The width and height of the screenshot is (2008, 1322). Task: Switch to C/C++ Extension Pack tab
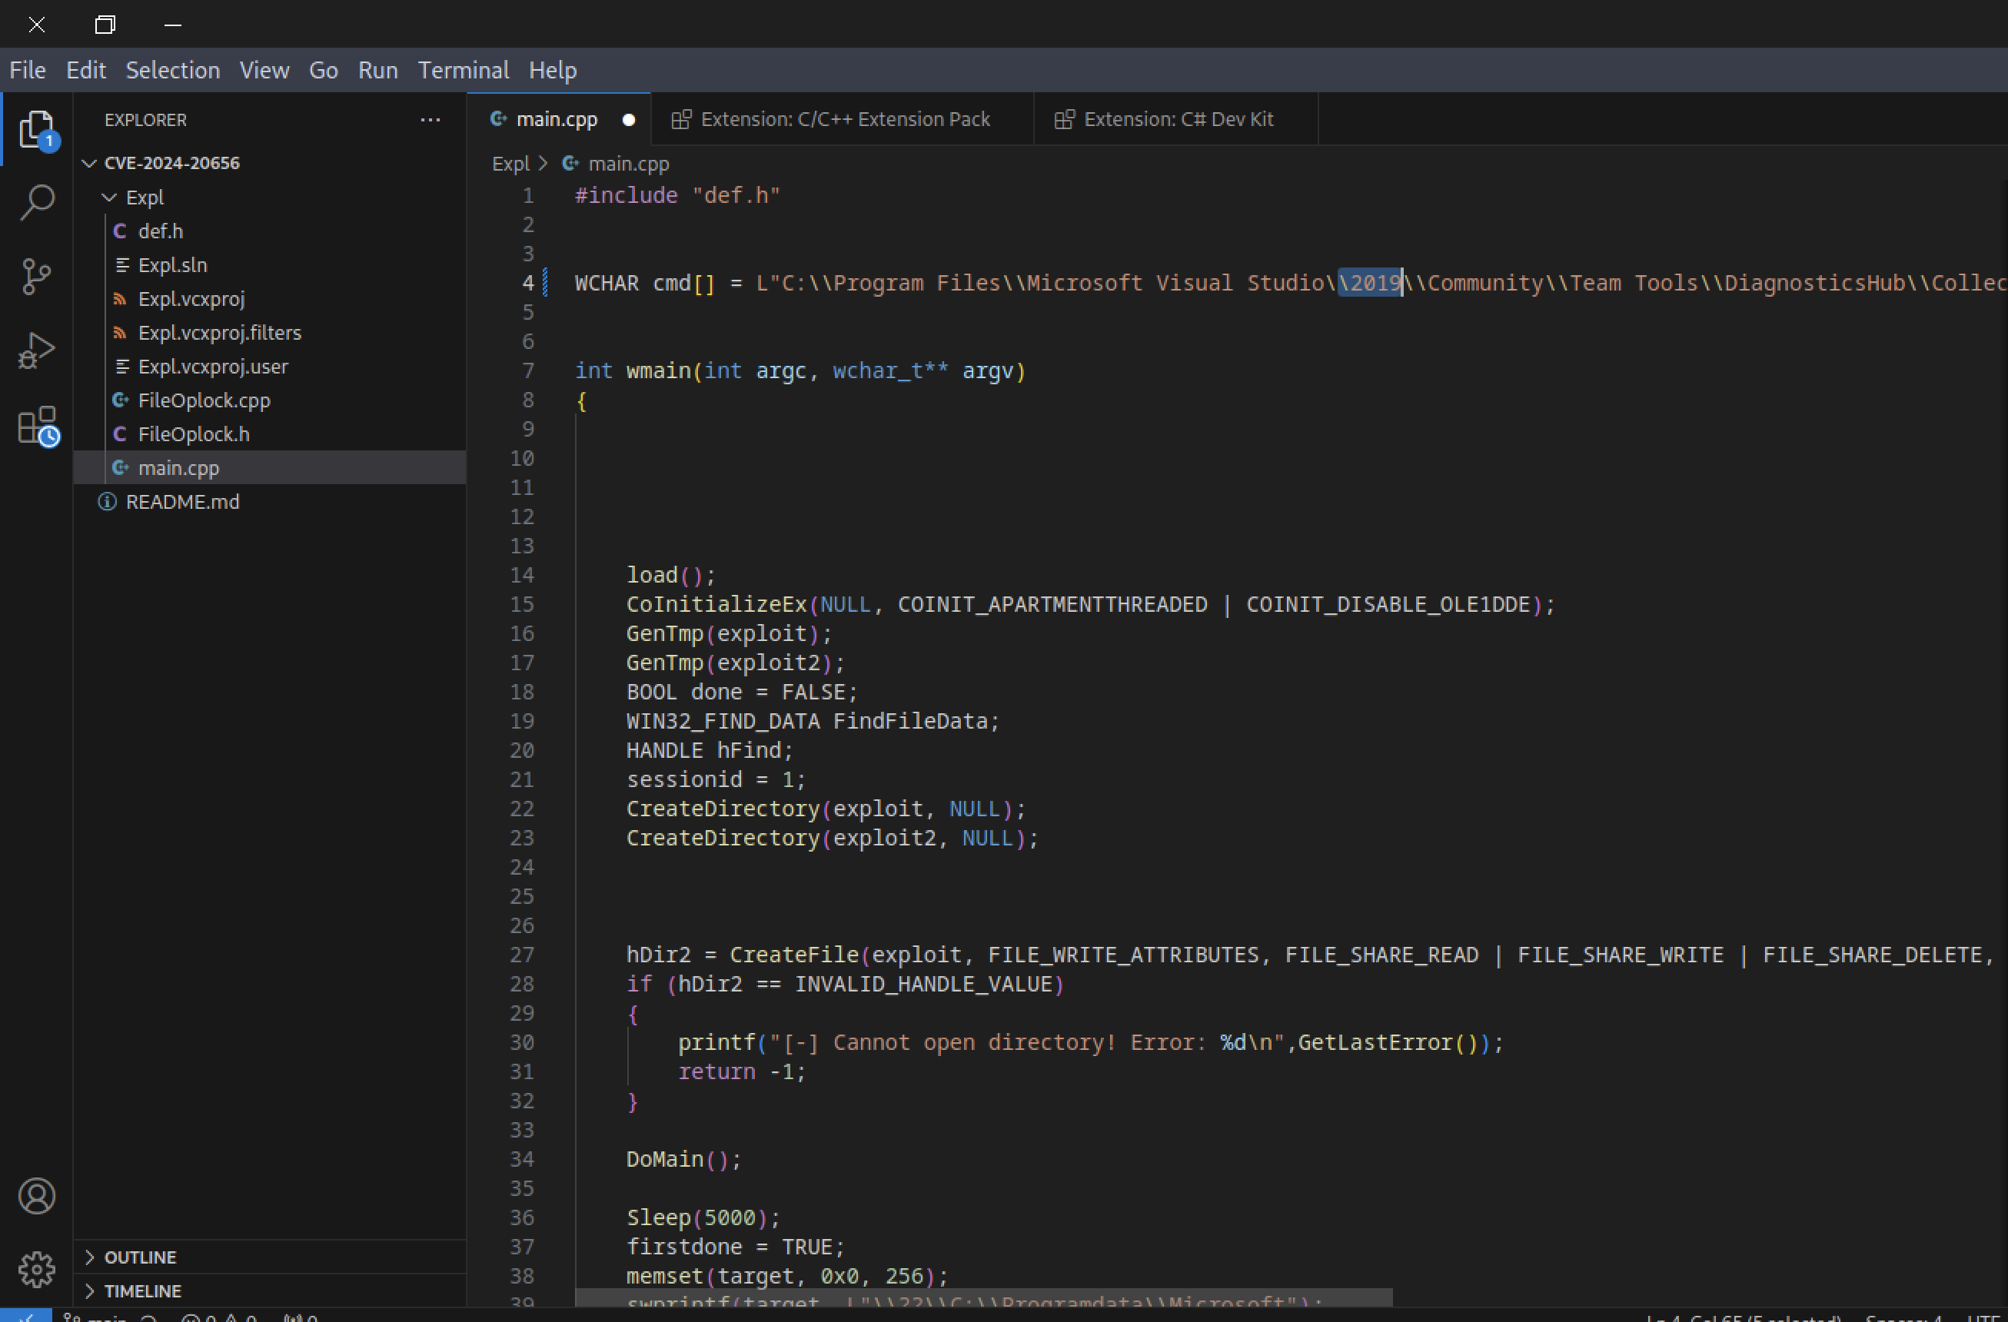[843, 119]
